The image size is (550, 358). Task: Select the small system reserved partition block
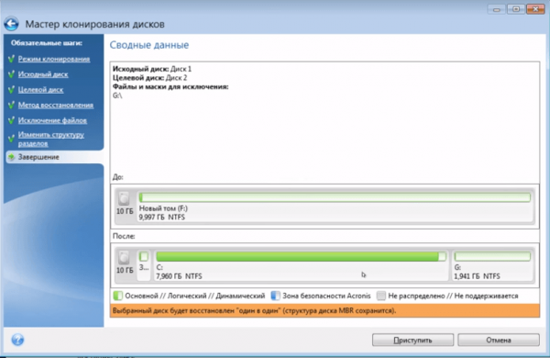[144, 265]
